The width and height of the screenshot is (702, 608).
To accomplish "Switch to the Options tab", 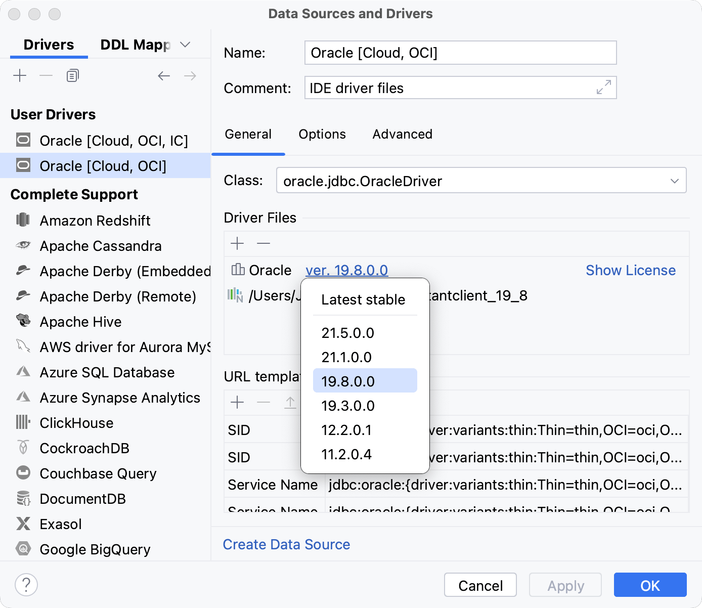I will pos(322,134).
